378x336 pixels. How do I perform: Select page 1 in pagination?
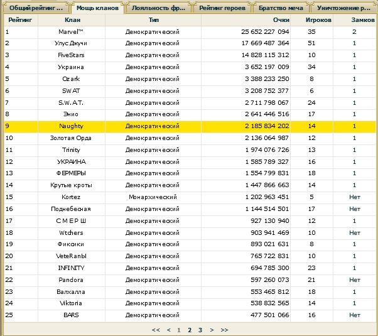178,330
